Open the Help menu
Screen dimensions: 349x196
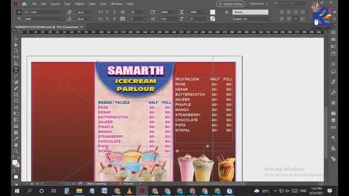click(x=130, y=4)
